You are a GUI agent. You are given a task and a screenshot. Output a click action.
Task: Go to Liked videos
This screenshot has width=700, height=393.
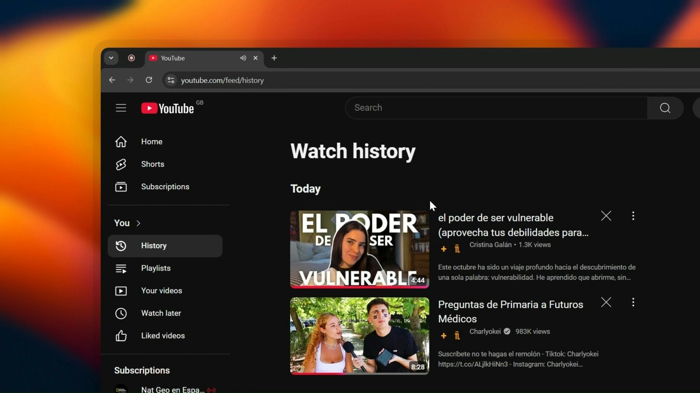(x=163, y=336)
